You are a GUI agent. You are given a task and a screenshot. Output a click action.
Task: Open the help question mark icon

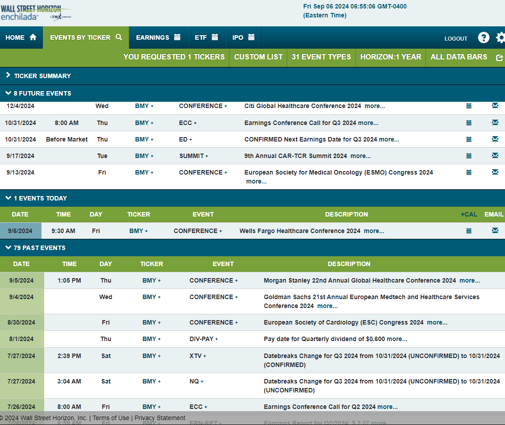(x=484, y=37)
